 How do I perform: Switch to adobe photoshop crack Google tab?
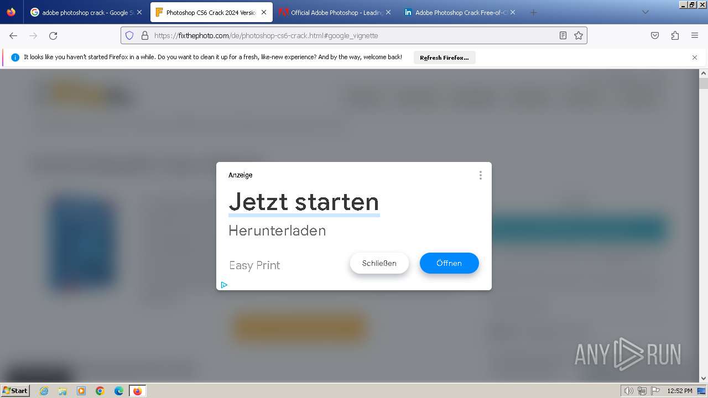tap(87, 12)
